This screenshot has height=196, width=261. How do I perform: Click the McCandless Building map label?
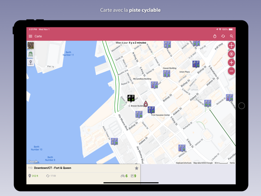(x=142, y=79)
